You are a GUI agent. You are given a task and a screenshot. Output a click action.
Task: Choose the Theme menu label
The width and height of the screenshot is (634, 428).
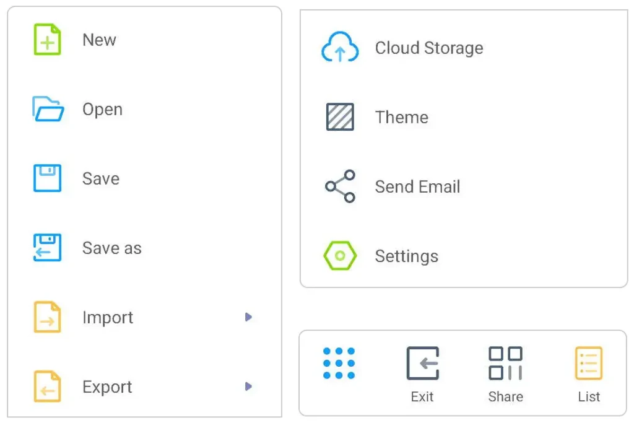401,117
